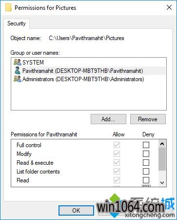Open the Security tab
This screenshot has height=220, width=177.
[17, 23]
